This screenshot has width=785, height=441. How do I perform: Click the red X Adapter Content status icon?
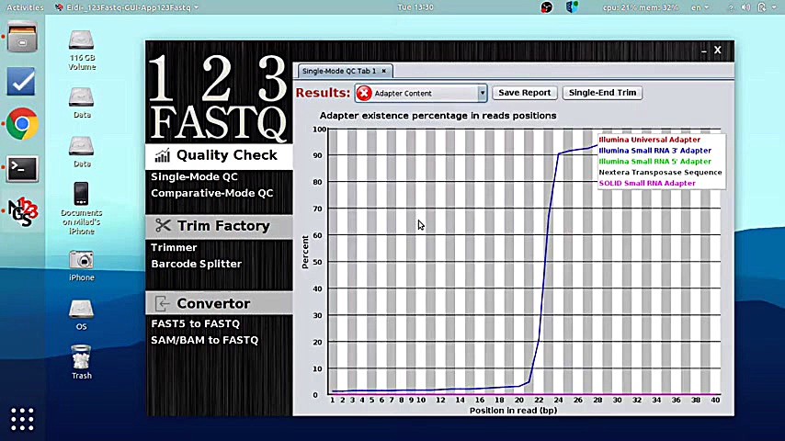pos(364,93)
